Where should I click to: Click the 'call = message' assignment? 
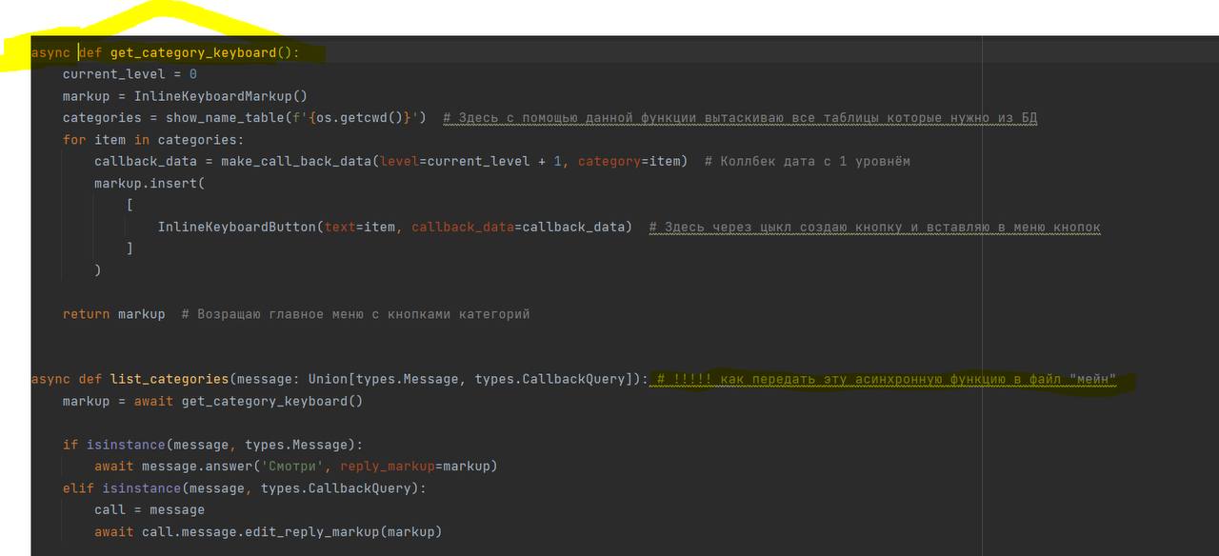pyautogui.click(x=150, y=509)
